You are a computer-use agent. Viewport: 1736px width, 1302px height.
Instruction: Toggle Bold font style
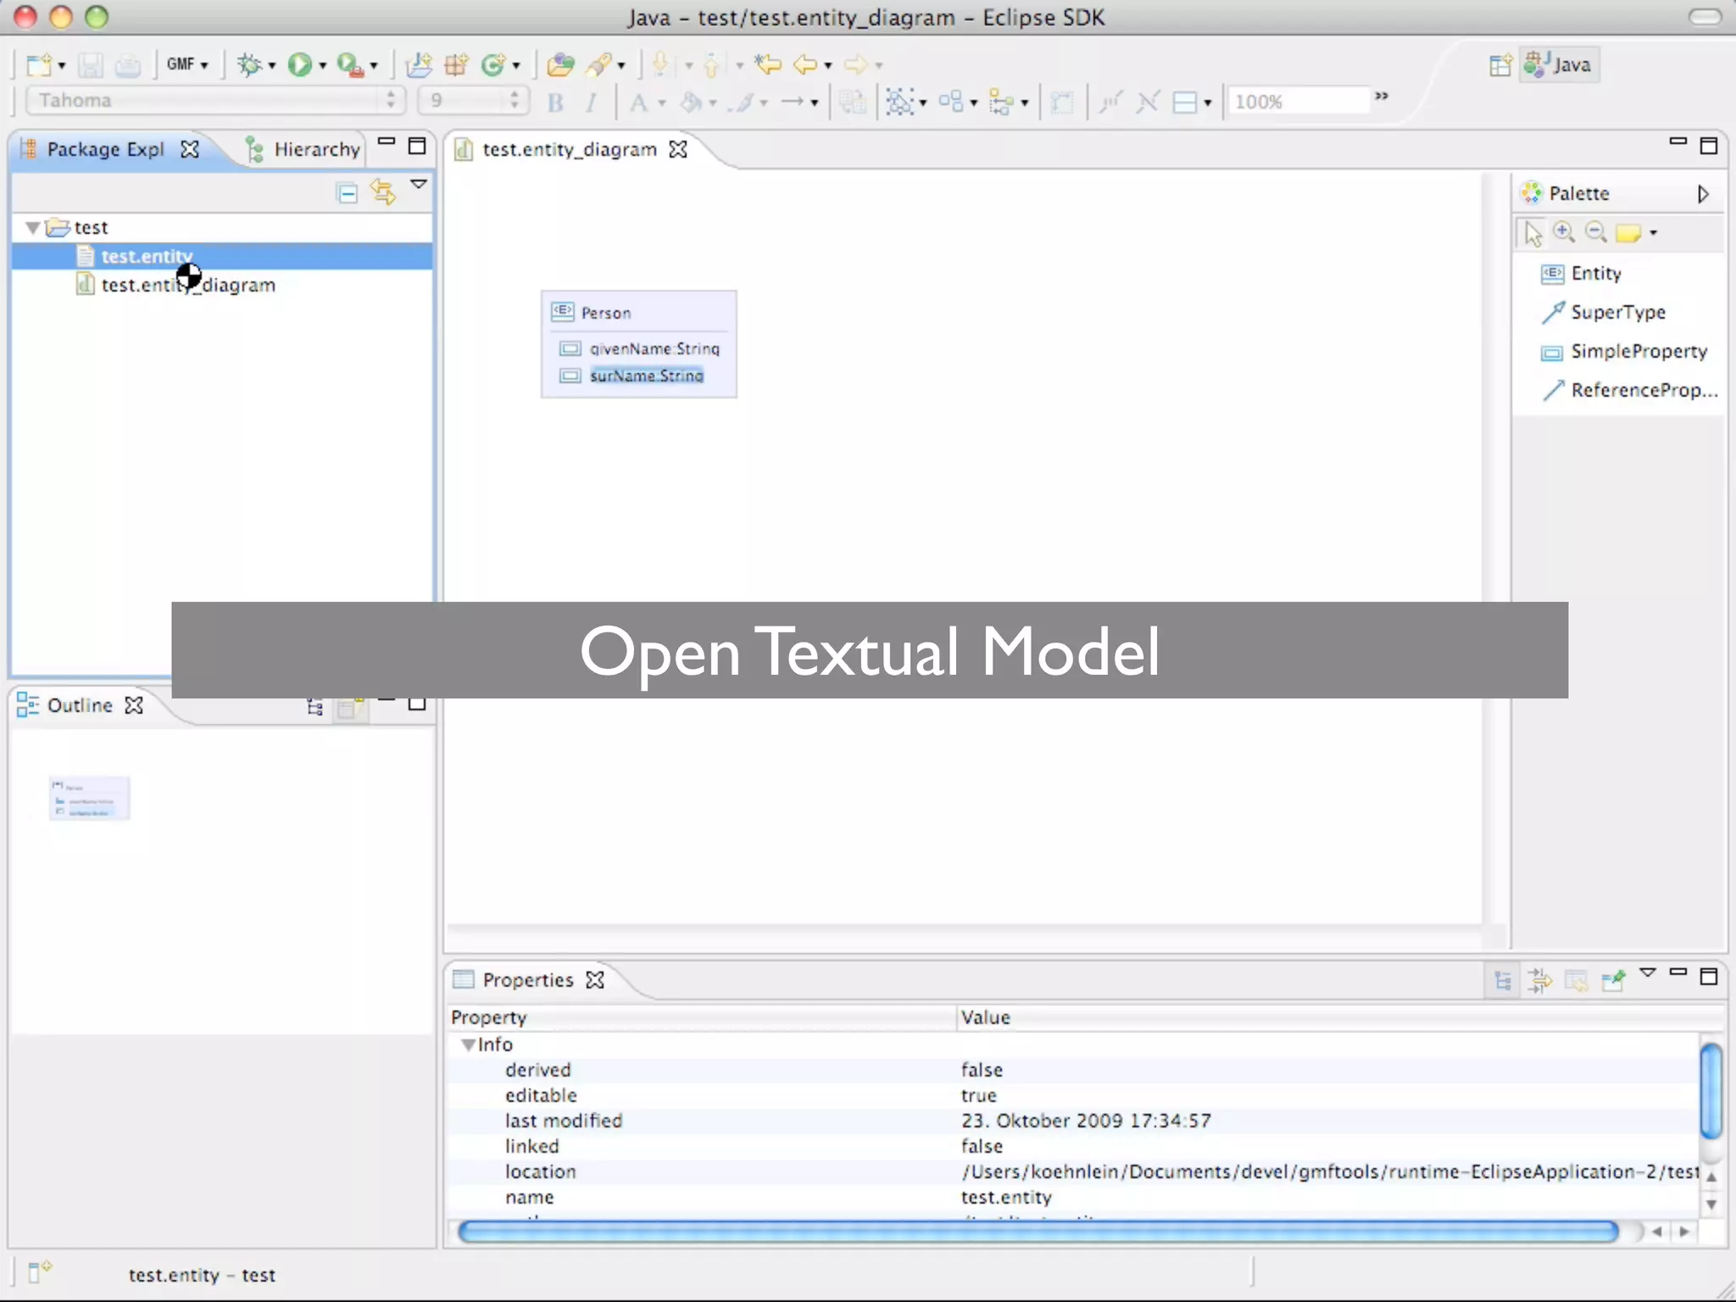(555, 103)
